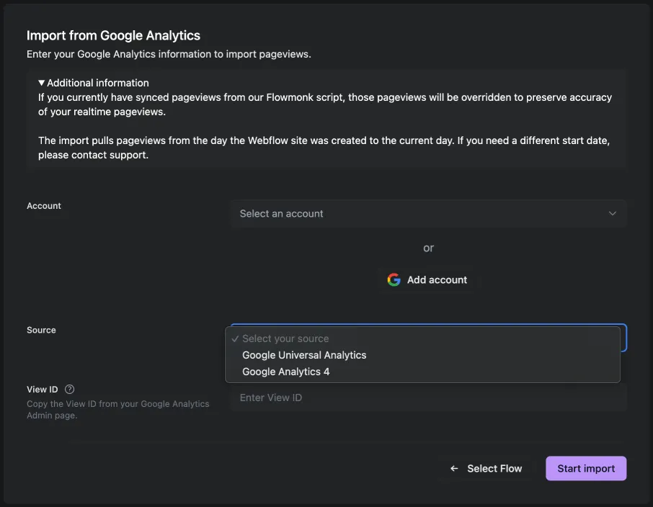Click the Add account button
653x507 pixels.
427,279
